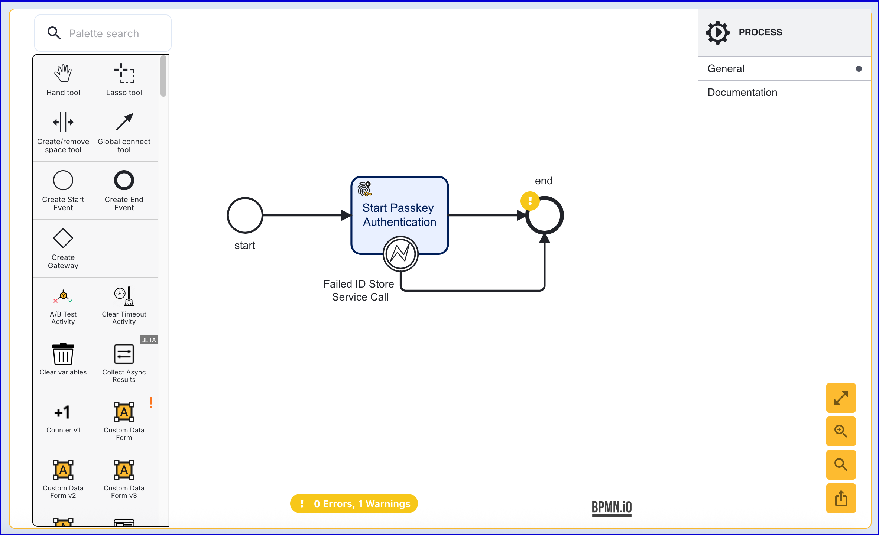The image size is (879, 535).
Task: Select the Clear variables trash icon
Action: pos(63,359)
